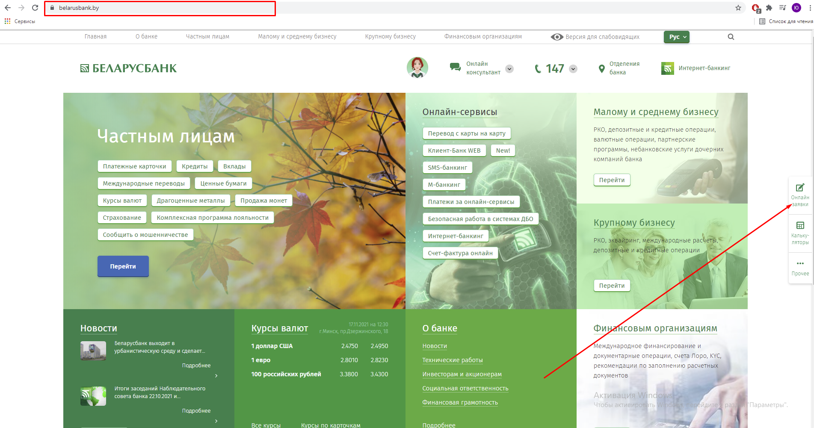Viewport: 814px width, 428px height.
Task: Open the Технические работы link
Action: (453, 360)
